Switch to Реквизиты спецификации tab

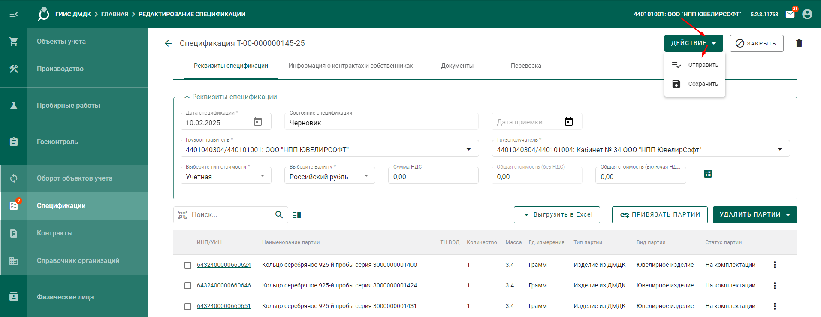point(231,66)
